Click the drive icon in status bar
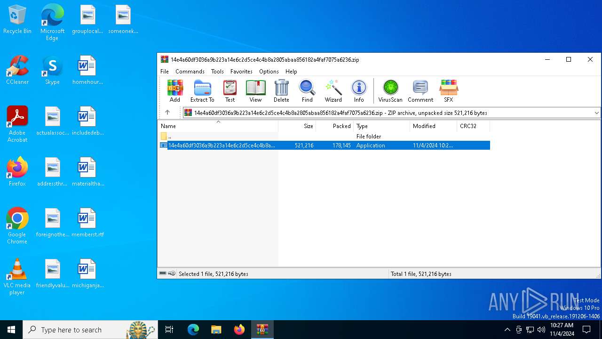Viewport: 602px width, 339px height. pos(163,274)
